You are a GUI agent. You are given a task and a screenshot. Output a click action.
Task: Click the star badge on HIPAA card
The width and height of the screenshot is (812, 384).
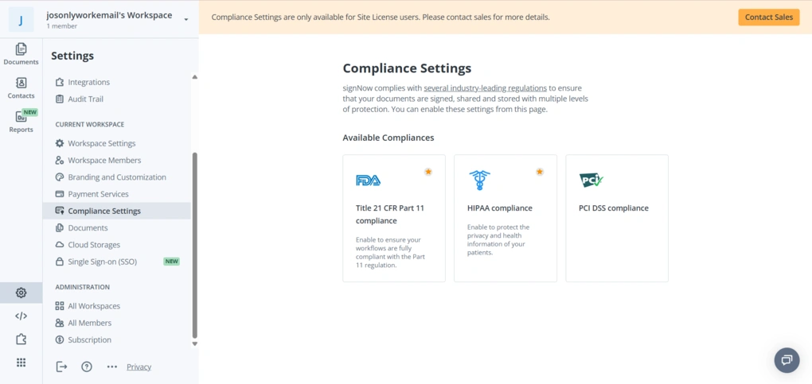coord(540,171)
